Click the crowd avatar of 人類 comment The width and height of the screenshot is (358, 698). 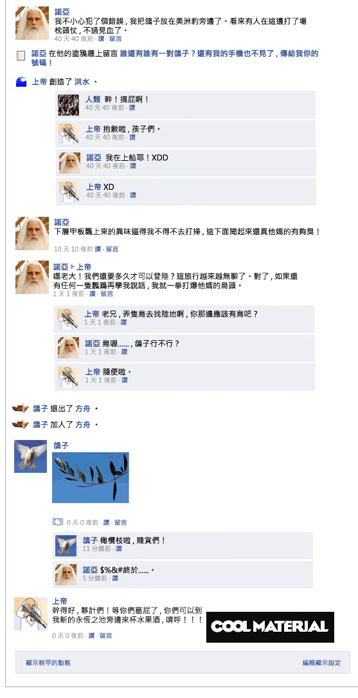pyautogui.click(x=69, y=105)
